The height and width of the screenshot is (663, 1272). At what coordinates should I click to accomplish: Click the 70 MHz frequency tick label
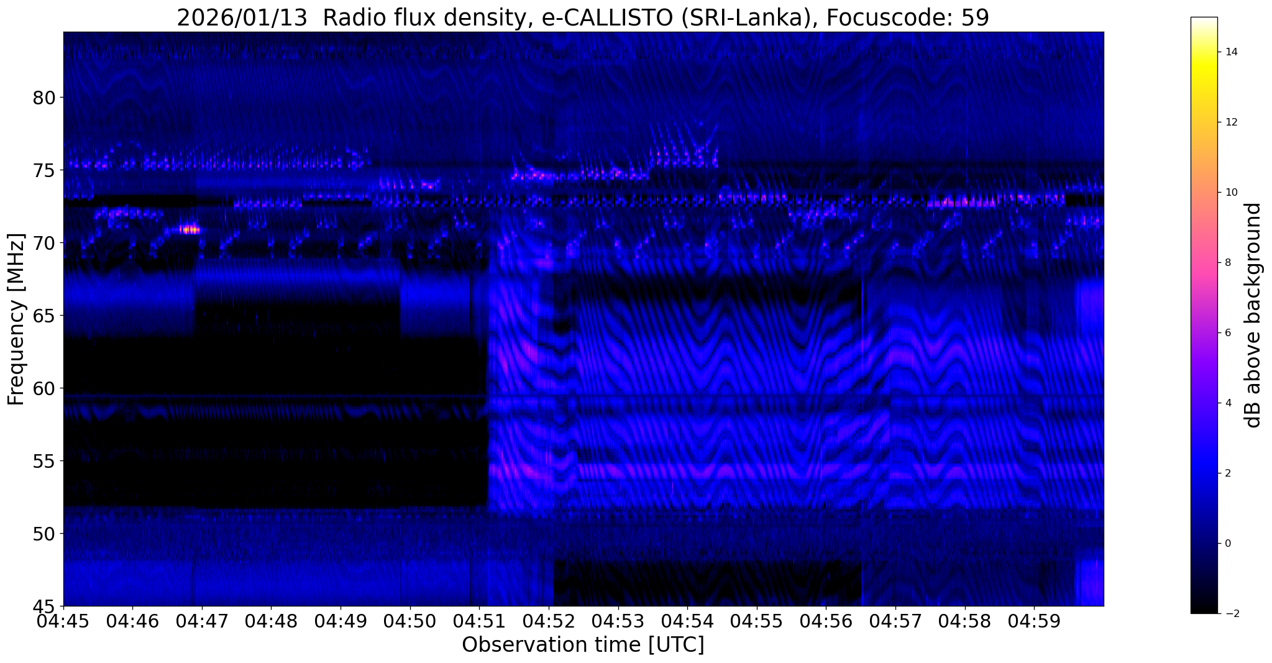click(x=44, y=243)
